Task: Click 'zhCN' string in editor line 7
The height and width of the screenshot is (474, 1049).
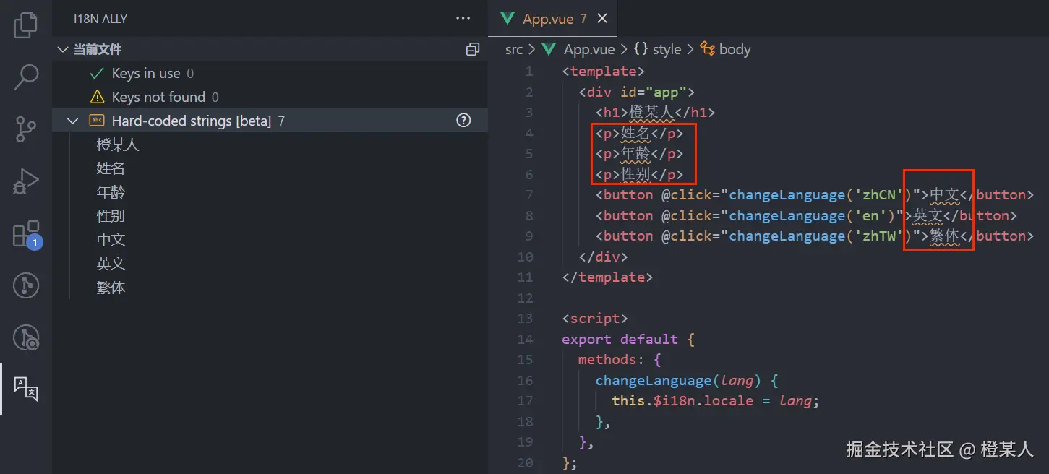Action: pos(880,195)
